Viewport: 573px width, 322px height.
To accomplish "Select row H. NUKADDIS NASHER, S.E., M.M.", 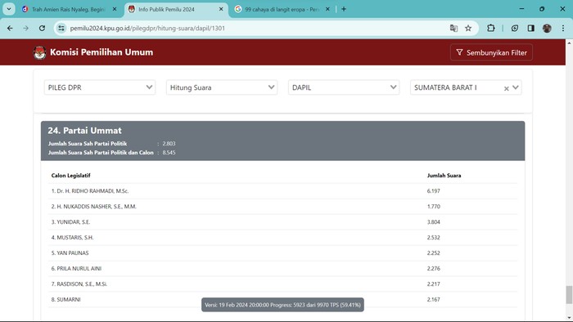I will [x=283, y=207].
